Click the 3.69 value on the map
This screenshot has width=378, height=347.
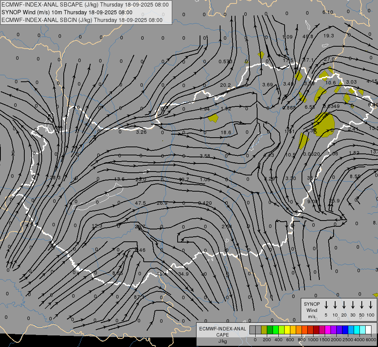268,84
